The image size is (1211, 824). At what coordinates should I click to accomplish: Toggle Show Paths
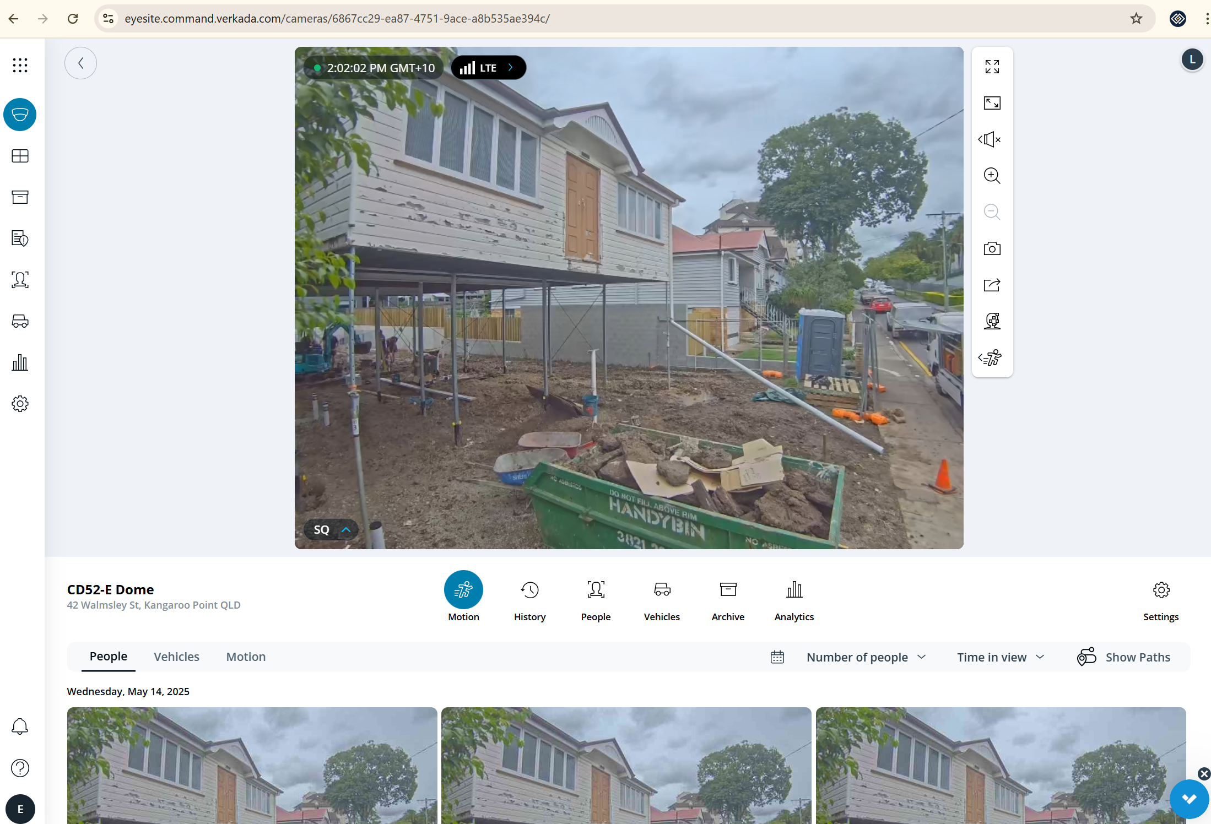click(1124, 657)
